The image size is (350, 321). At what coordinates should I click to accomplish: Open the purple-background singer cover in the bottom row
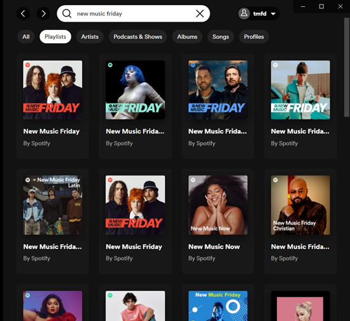[x=53, y=306]
